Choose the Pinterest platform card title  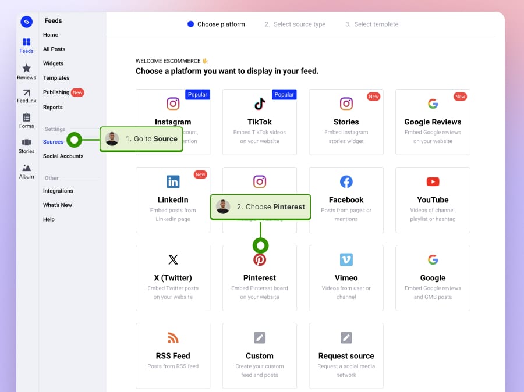260,278
